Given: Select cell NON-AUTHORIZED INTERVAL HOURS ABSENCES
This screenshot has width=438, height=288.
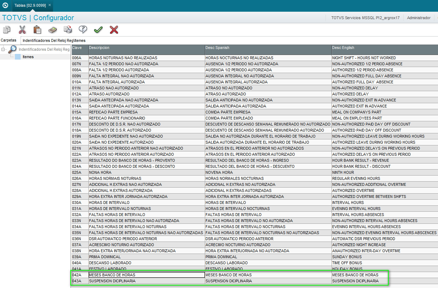Looking at the screenshot, I should [x=385, y=221].
